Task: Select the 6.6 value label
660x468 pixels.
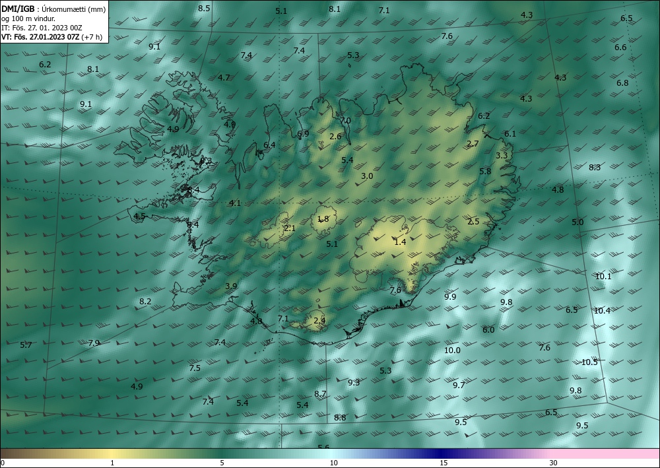Action: tap(620, 47)
